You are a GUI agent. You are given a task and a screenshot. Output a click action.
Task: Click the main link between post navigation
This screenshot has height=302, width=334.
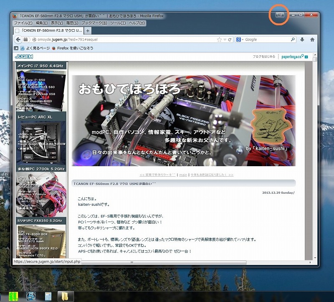(183, 175)
